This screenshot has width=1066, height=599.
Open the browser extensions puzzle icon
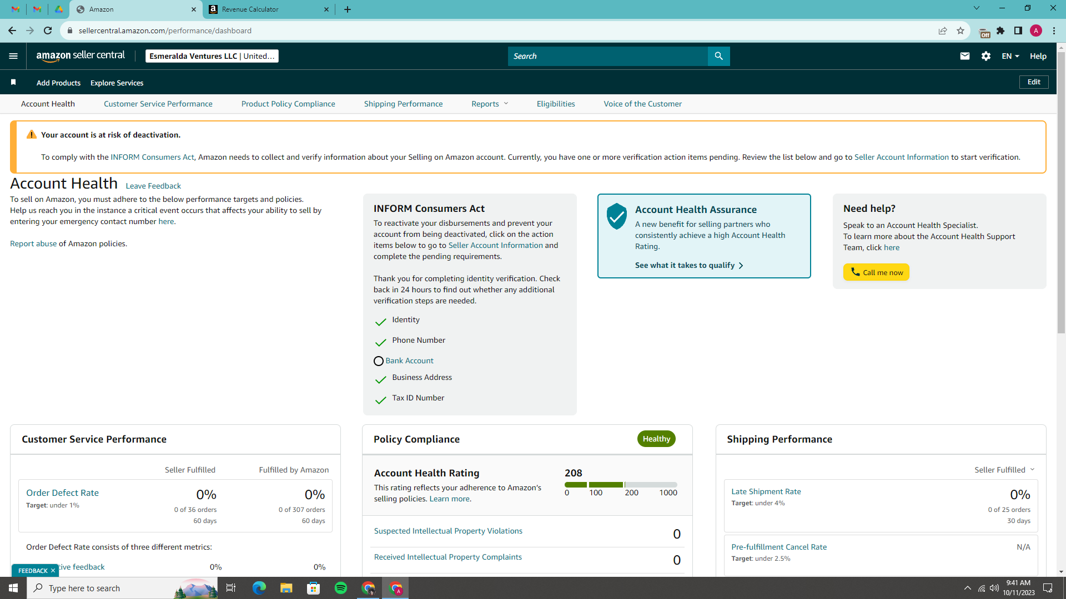point(1000,31)
